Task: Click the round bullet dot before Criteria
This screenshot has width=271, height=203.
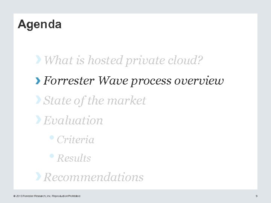Action: [53, 137]
